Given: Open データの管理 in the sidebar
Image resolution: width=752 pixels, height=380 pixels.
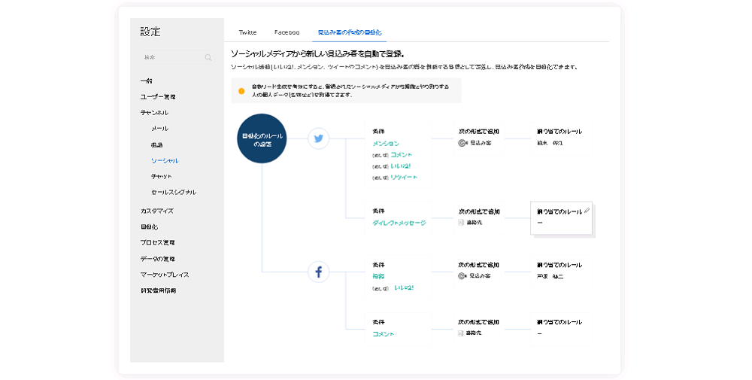Looking at the screenshot, I should [x=158, y=259].
